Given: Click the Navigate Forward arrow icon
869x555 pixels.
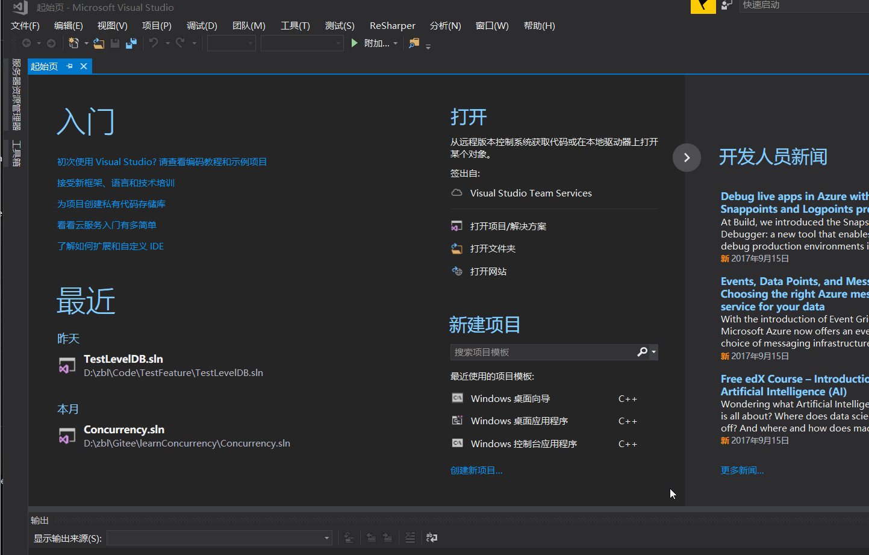Looking at the screenshot, I should click(51, 43).
